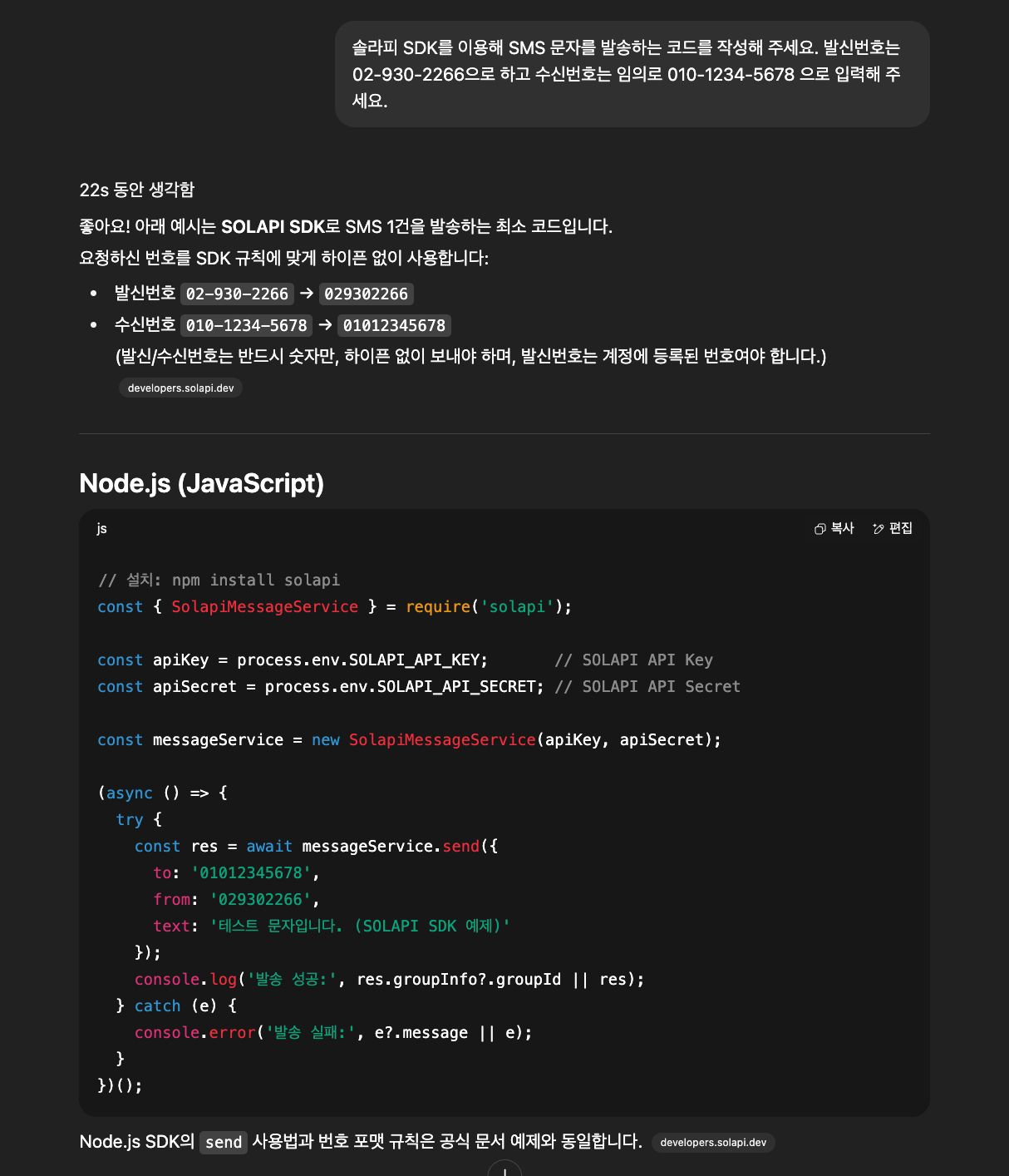
Task: Click the 'const messageService = new SolapiMessageService' line
Action: click(409, 739)
